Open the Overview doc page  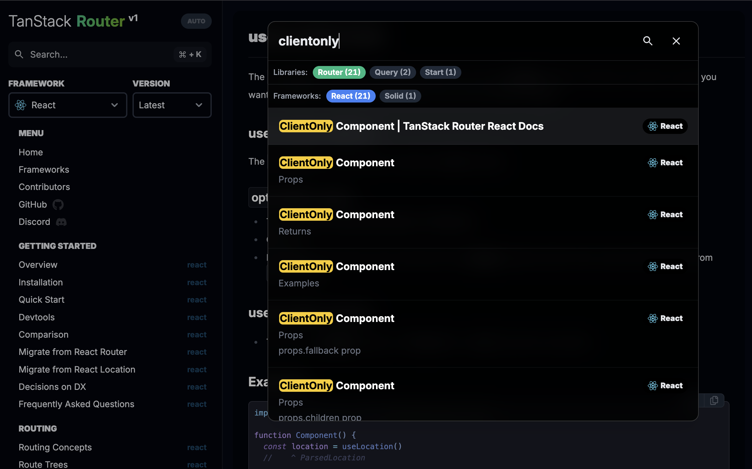[x=112, y=265]
